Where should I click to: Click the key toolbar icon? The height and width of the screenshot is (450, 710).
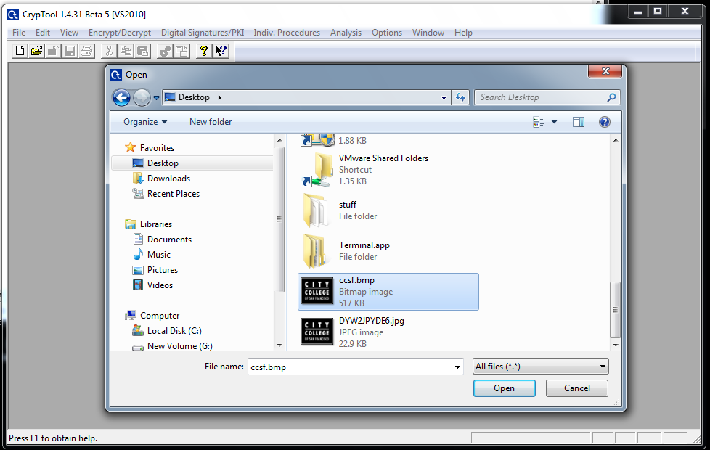point(165,51)
